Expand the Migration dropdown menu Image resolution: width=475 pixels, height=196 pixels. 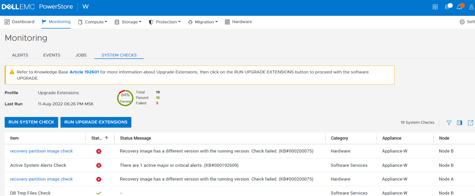pos(203,22)
